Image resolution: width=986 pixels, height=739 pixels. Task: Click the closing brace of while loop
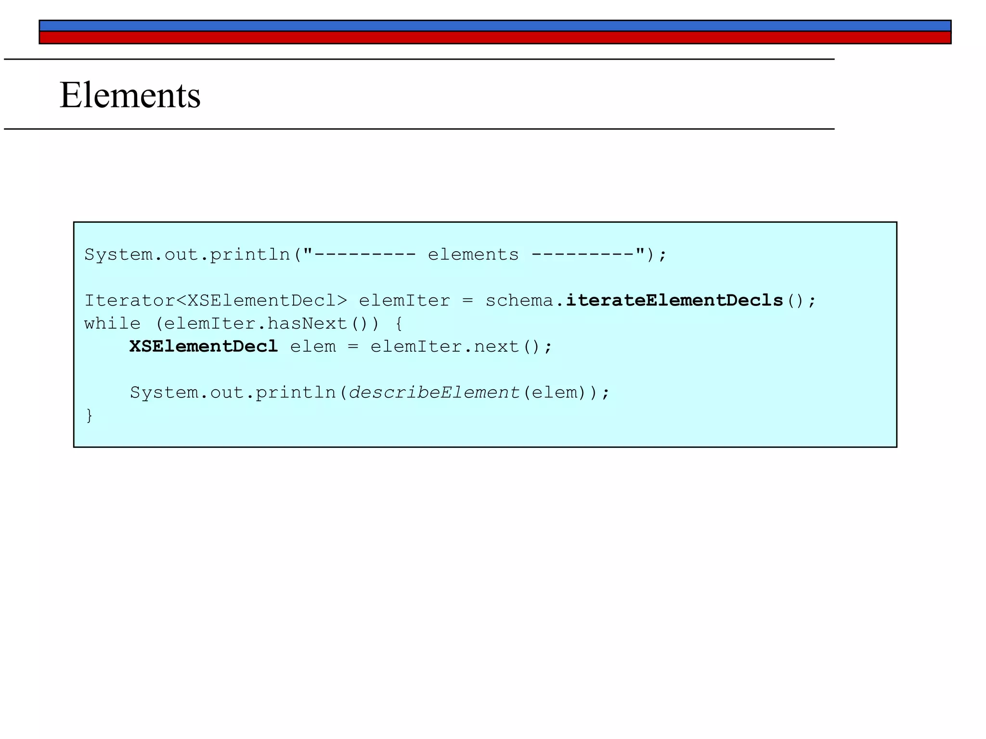(89, 415)
